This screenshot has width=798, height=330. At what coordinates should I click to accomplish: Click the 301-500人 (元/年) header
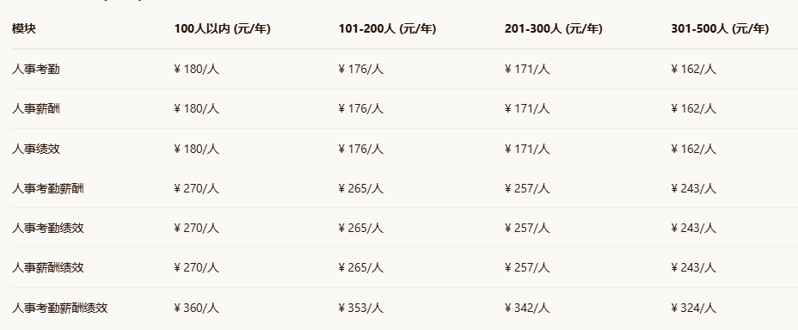pyautogui.click(x=720, y=29)
